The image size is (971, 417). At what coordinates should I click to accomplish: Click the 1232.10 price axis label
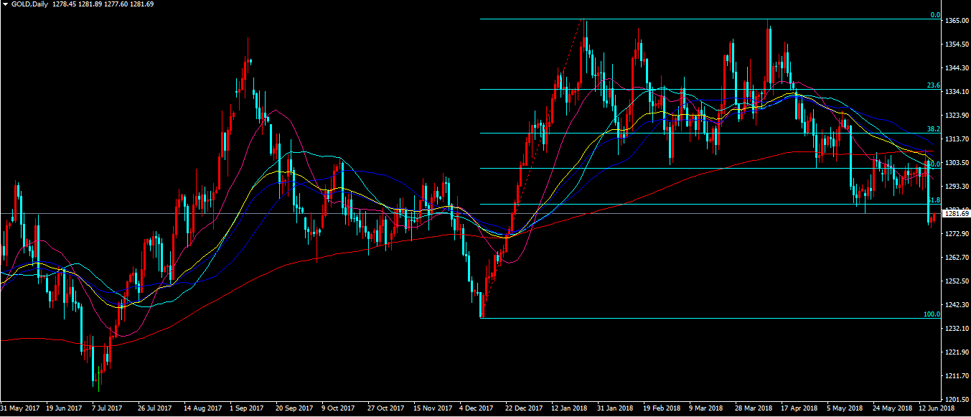pos(957,329)
